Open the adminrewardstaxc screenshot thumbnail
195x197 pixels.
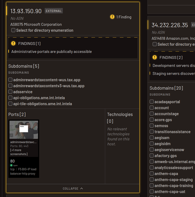24,129
